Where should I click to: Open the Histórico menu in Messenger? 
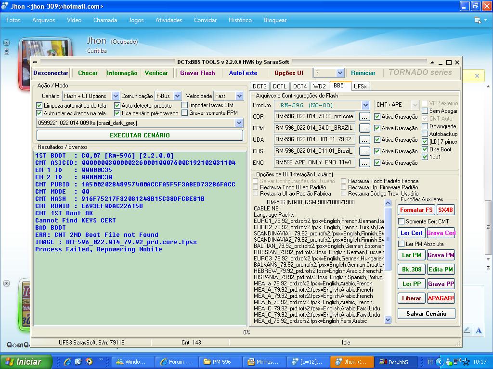[240, 20]
